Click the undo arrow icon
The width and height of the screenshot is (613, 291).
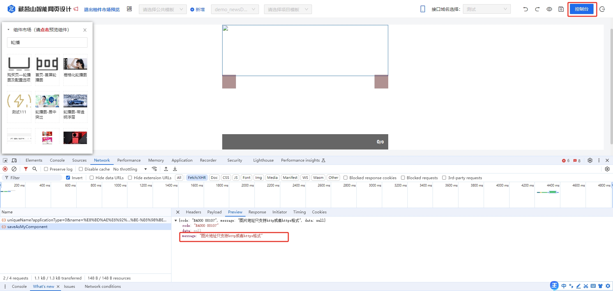[x=526, y=9]
